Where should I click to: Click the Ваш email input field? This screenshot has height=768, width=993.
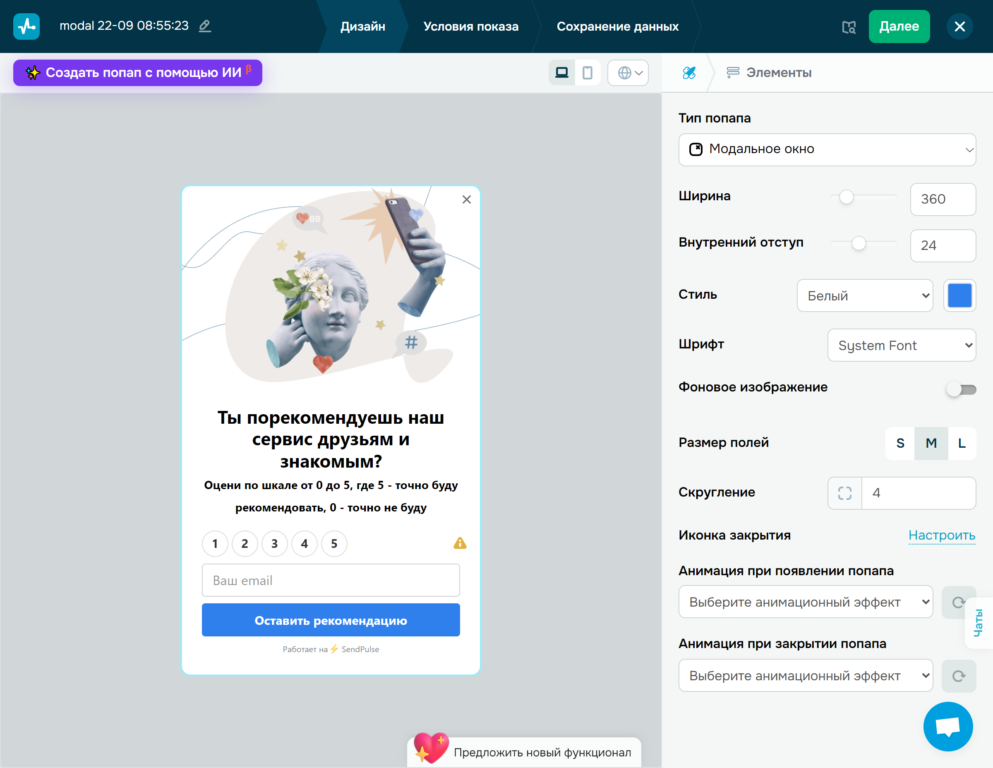pos(331,580)
